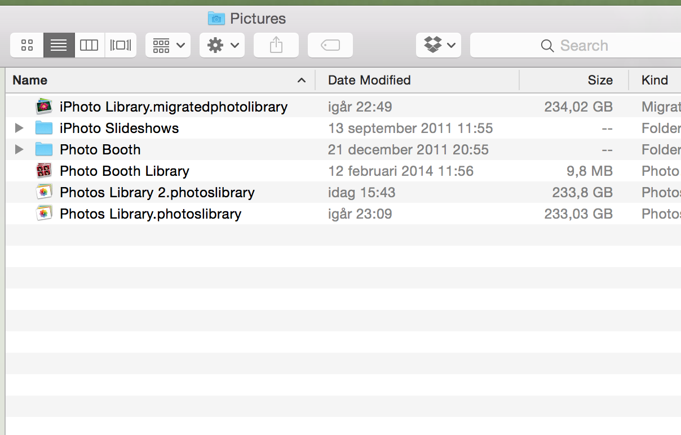Switch to column view
Image resolution: width=681 pixels, height=435 pixels.
tap(89, 45)
